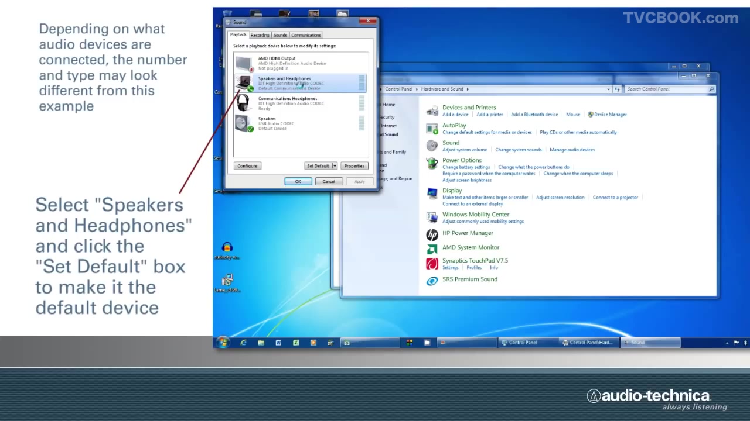Viewport: 750px width, 421px height.
Task: Click the HP Power Manager logo icon
Action: click(432, 235)
